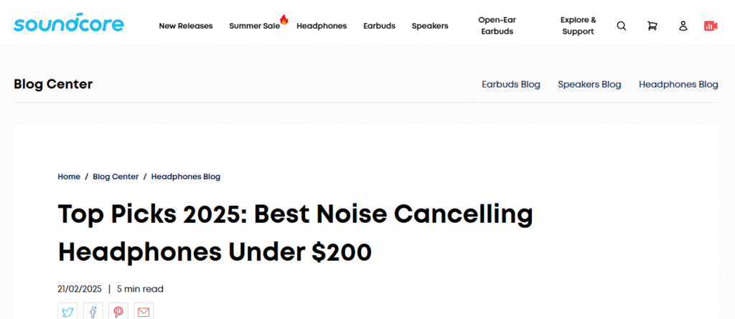This screenshot has height=319, width=735.
Task: Go to the Speakers Blog link
Action: point(589,85)
